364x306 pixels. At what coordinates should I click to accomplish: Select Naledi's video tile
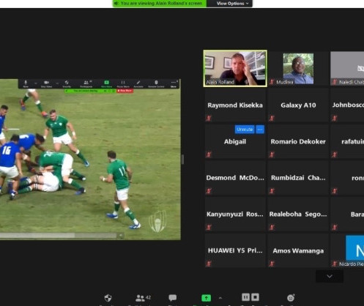347,68
